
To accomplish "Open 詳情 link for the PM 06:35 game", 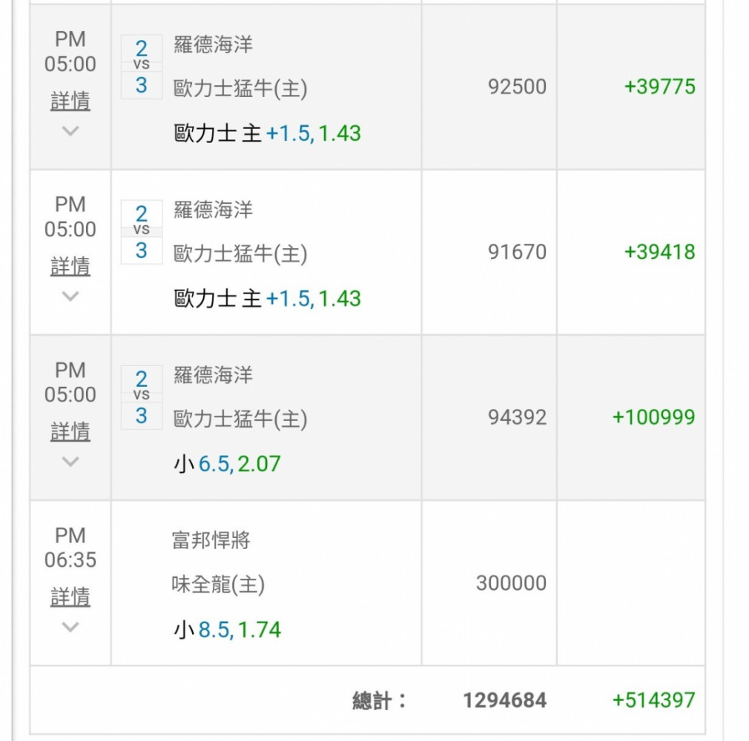I will click(x=70, y=597).
